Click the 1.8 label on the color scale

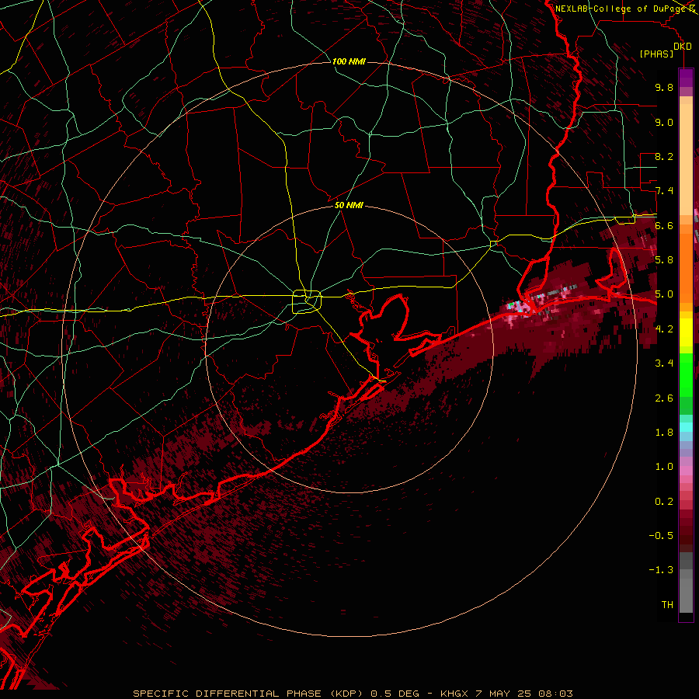click(x=664, y=433)
